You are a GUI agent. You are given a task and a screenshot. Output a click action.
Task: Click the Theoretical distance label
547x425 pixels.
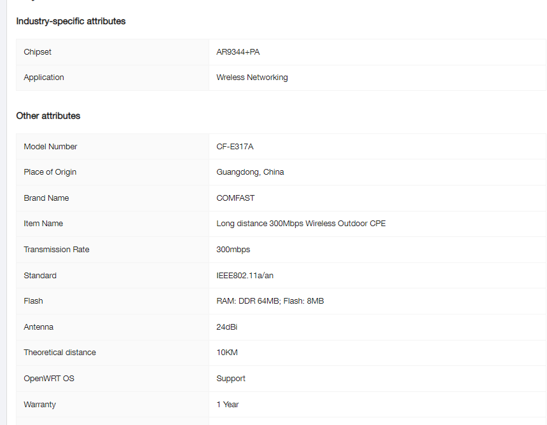click(x=60, y=353)
